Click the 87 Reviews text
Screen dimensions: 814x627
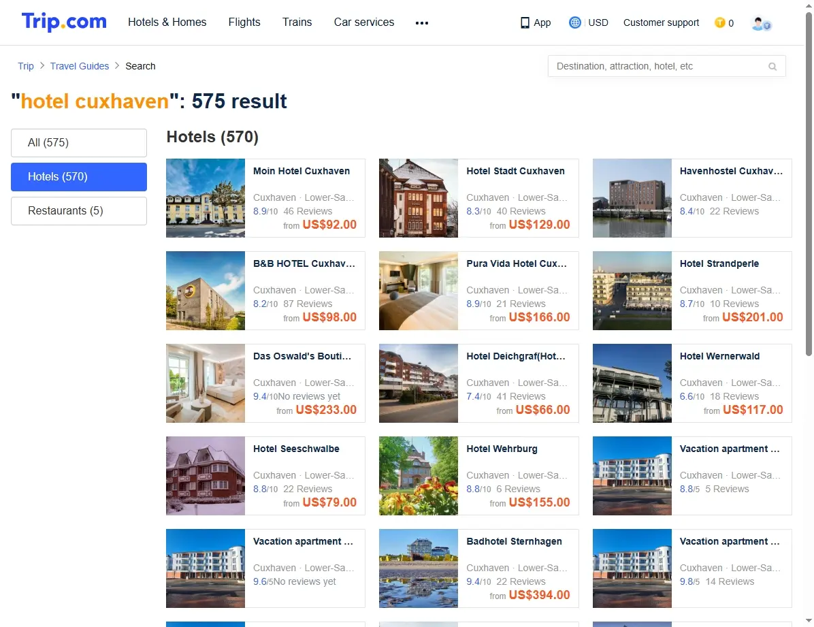tap(308, 304)
